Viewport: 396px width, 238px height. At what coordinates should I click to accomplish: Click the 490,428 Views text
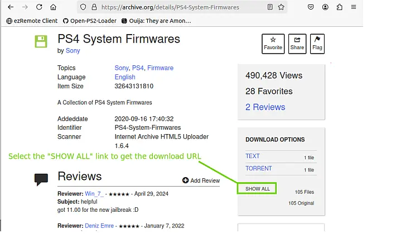click(274, 75)
